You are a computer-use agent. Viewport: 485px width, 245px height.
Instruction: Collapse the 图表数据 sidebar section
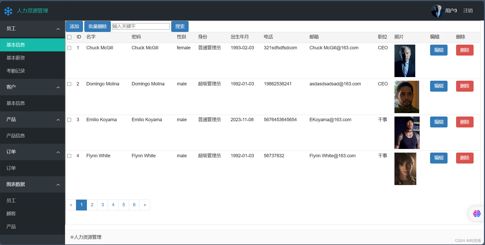coord(58,185)
